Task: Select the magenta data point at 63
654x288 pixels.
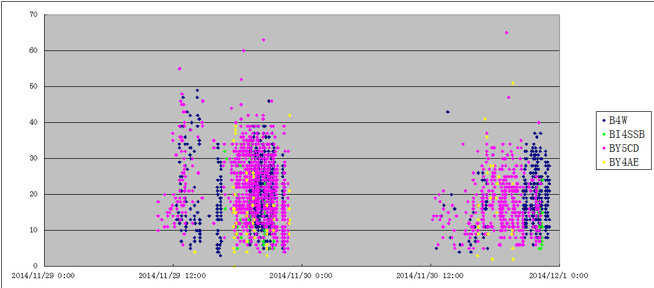Action: pyautogui.click(x=263, y=40)
